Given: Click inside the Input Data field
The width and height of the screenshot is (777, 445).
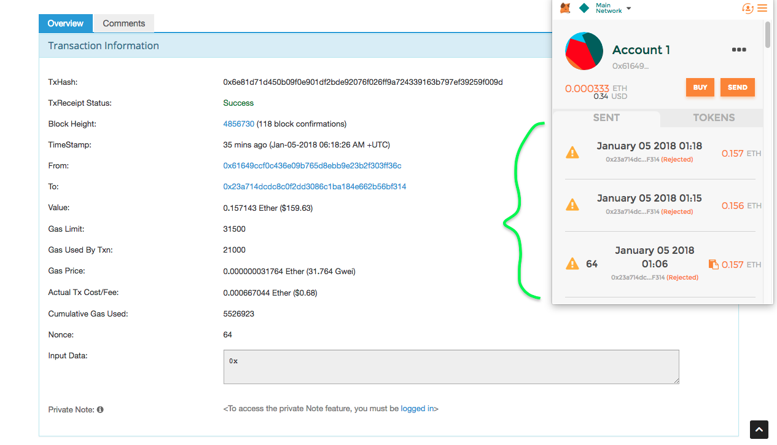Looking at the screenshot, I should (x=451, y=366).
